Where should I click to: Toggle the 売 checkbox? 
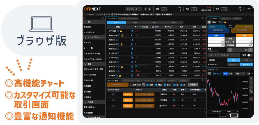tap(174, 85)
